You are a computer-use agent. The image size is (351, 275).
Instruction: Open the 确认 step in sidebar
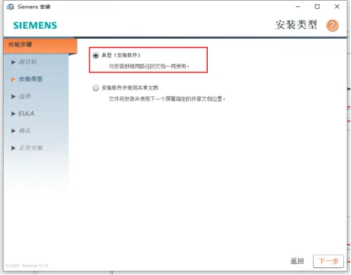point(25,131)
